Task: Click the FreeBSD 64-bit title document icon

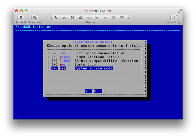Action: (86, 11)
